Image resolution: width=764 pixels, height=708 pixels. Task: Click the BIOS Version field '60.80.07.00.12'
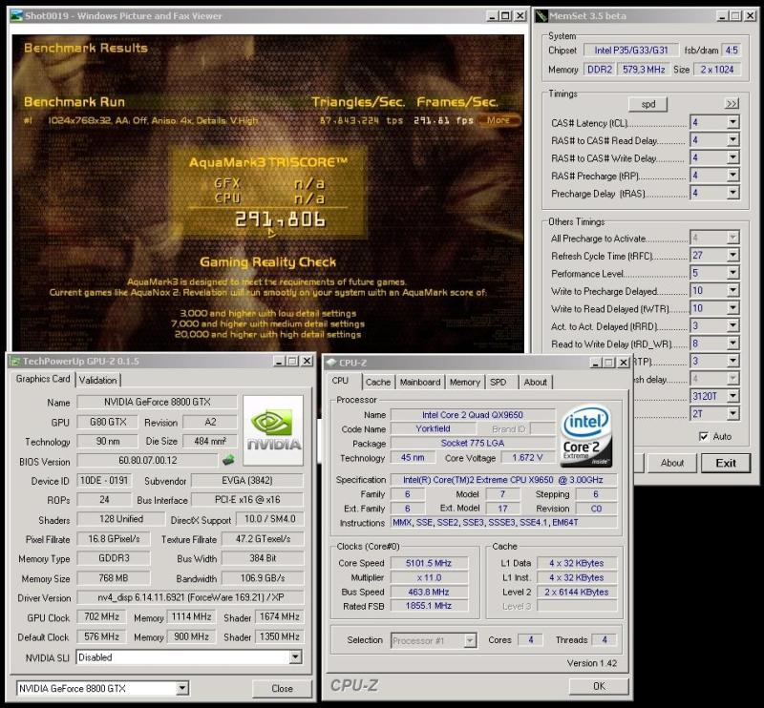(x=148, y=460)
